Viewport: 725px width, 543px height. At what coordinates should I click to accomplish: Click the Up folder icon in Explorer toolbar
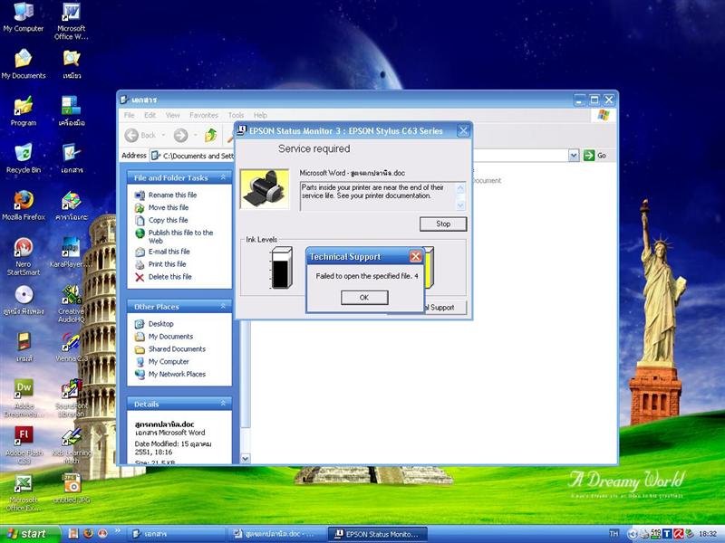[x=211, y=135]
